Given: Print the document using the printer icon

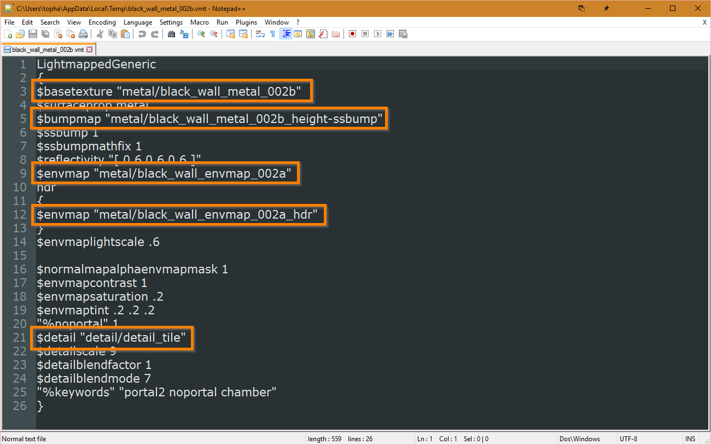Looking at the screenshot, I should [83, 34].
